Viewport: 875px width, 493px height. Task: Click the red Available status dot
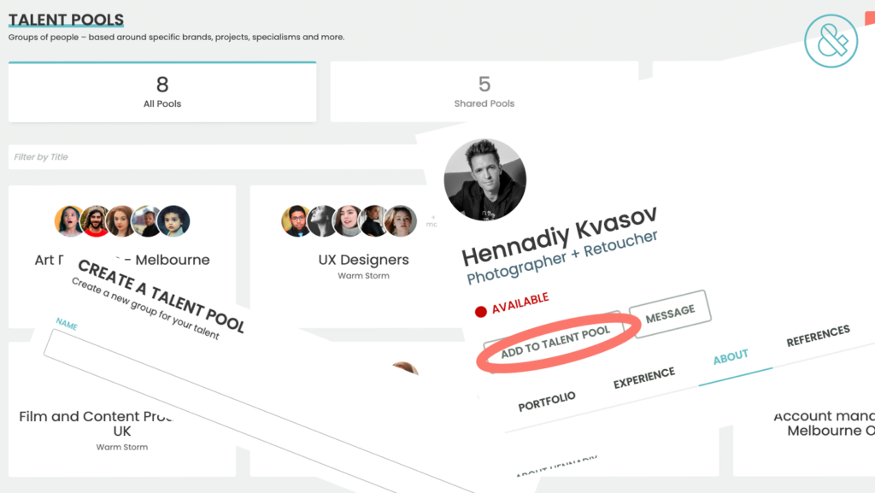480,312
